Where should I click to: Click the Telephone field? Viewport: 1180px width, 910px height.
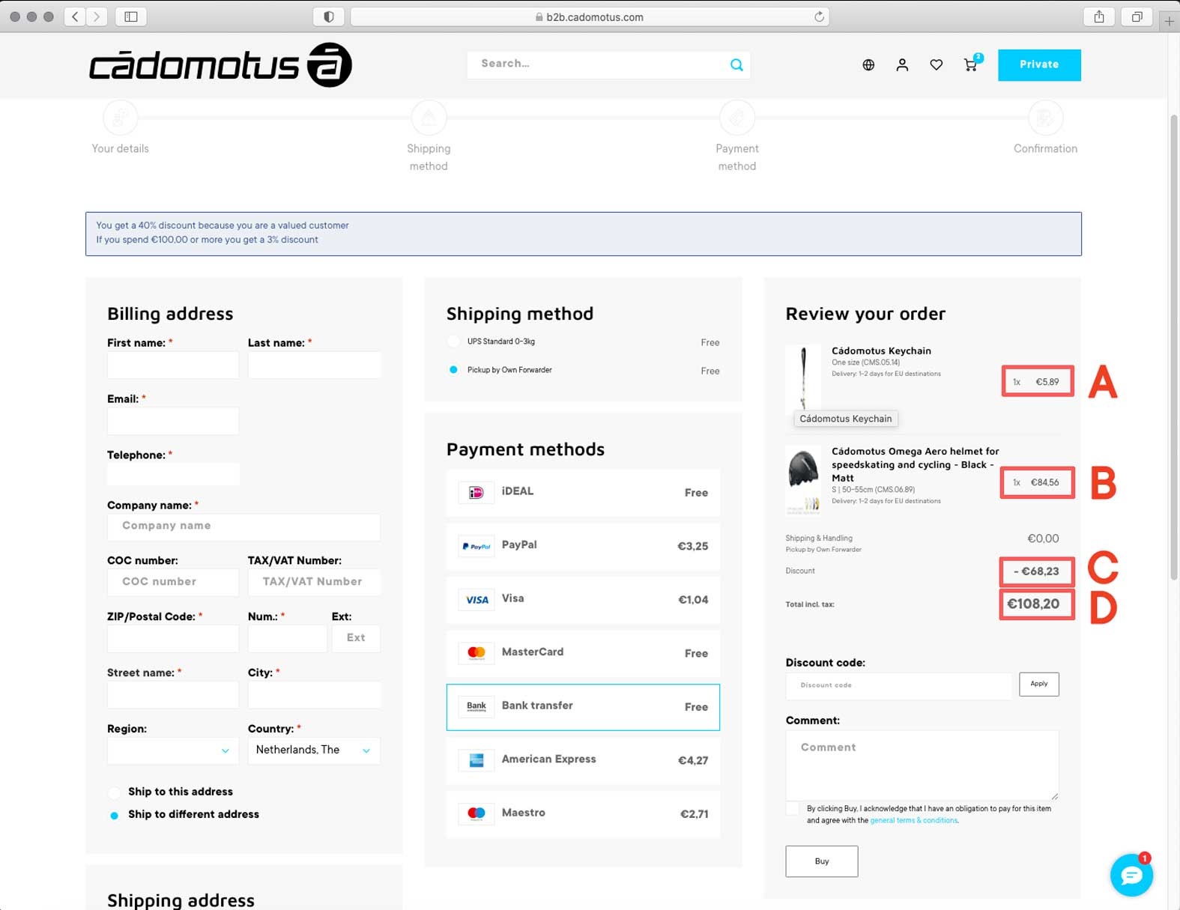(x=173, y=475)
